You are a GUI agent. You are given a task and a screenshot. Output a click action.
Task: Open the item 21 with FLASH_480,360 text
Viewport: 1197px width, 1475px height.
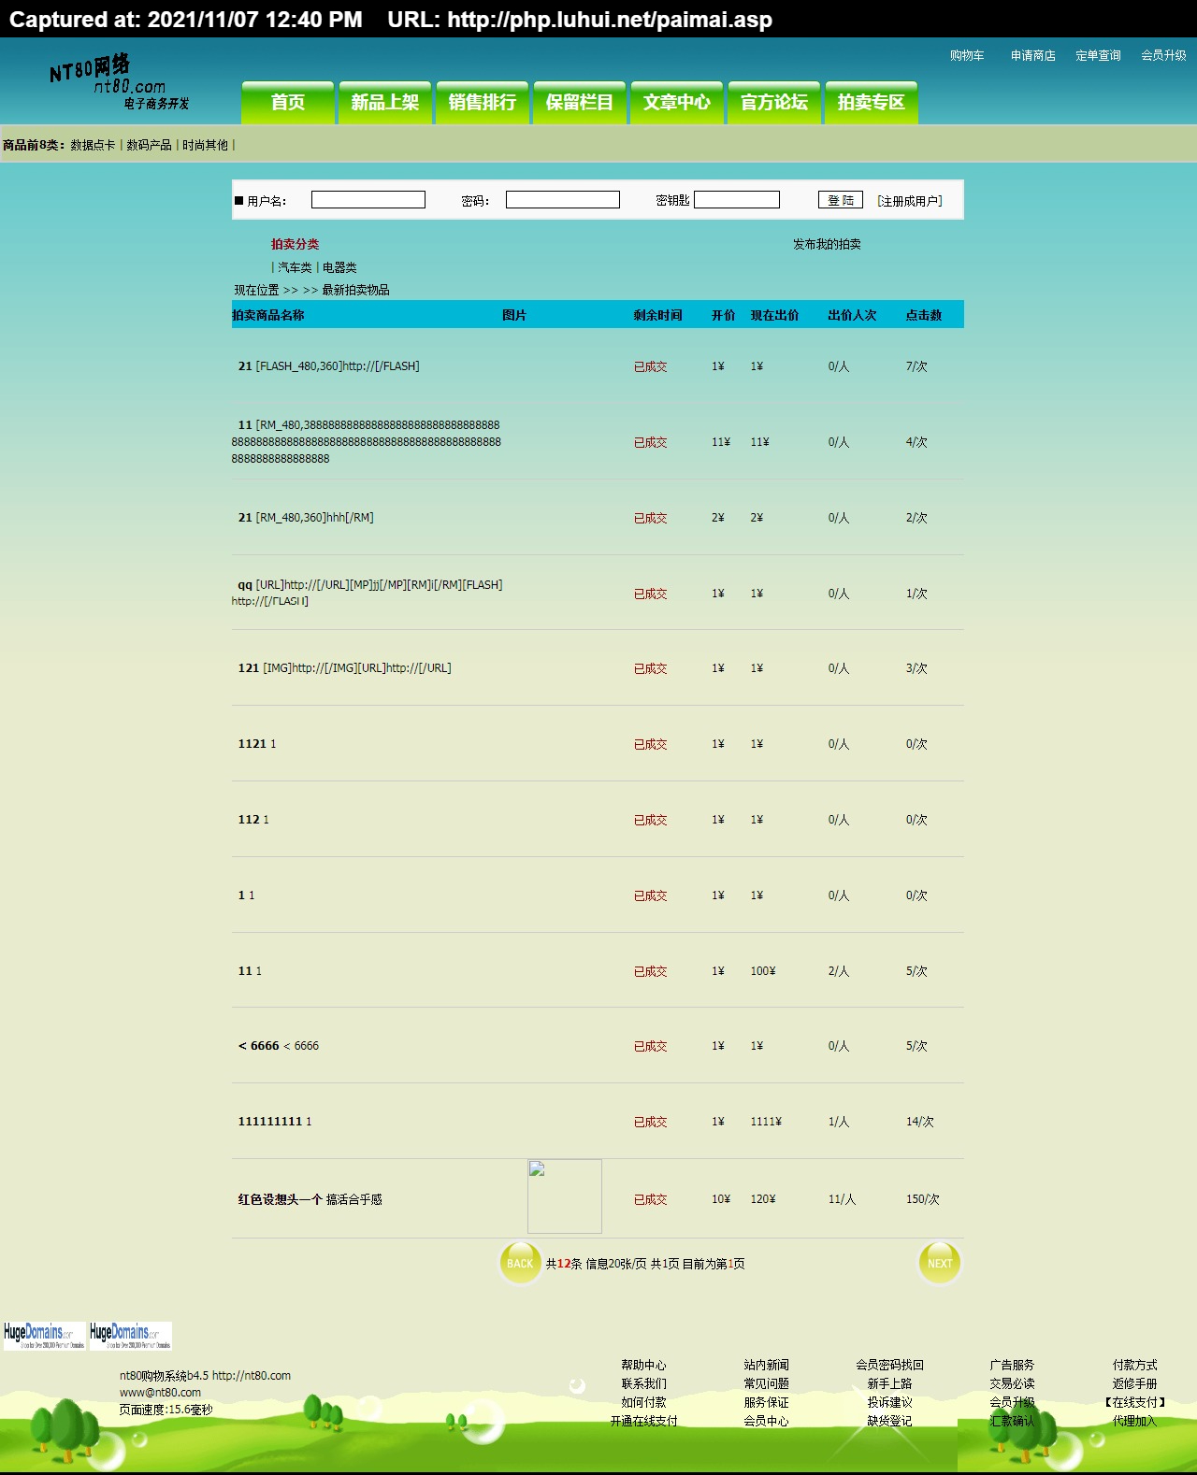pyautogui.click(x=245, y=366)
